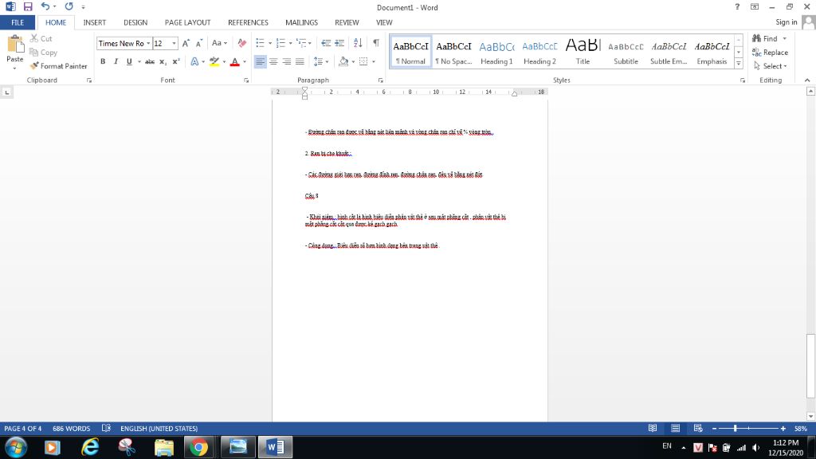
Task: Increase font size with Grow Font
Action: [186, 43]
